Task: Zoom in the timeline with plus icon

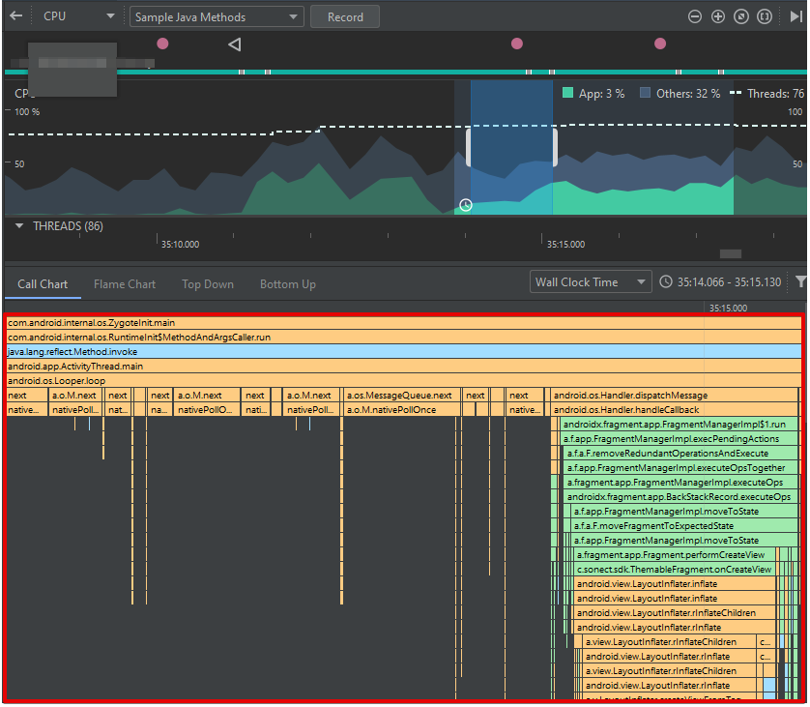Action: pyautogui.click(x=718, y=16)
